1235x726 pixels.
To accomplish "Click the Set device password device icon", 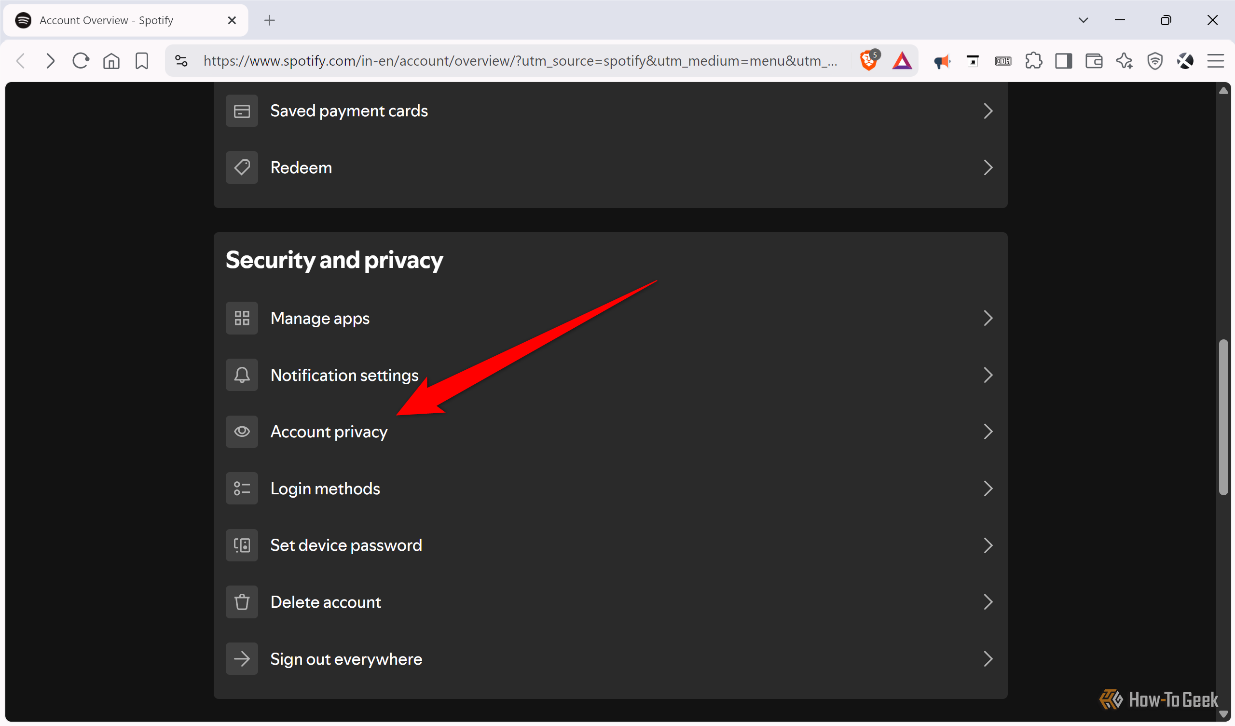I will point(242,545).
